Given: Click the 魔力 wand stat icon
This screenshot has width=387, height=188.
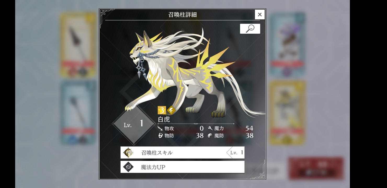Looking at the screenshot, I should [210, 128].
